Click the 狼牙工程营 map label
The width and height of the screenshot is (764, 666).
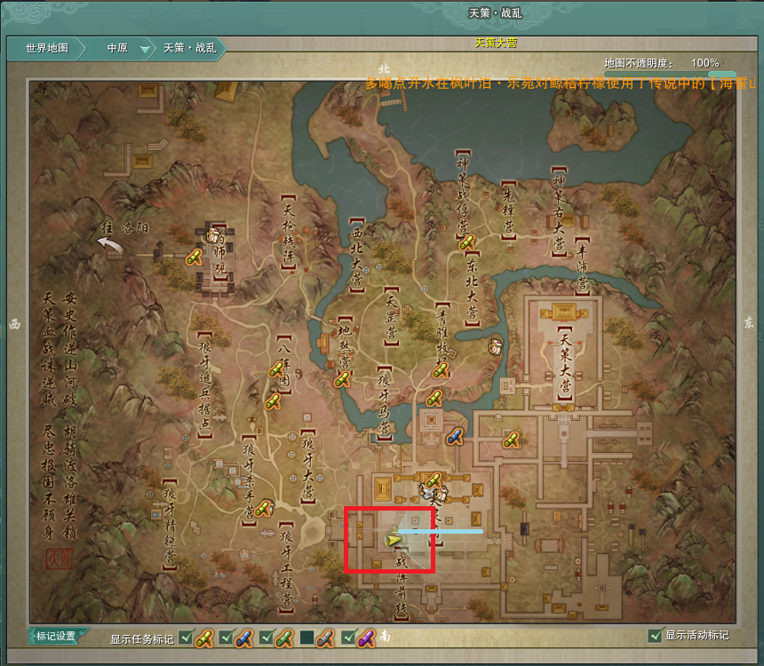click(x=286, y=568)
